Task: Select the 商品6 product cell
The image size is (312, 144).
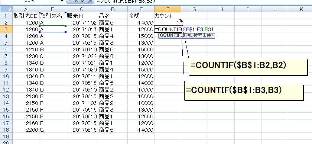Action: click(113, 49)
